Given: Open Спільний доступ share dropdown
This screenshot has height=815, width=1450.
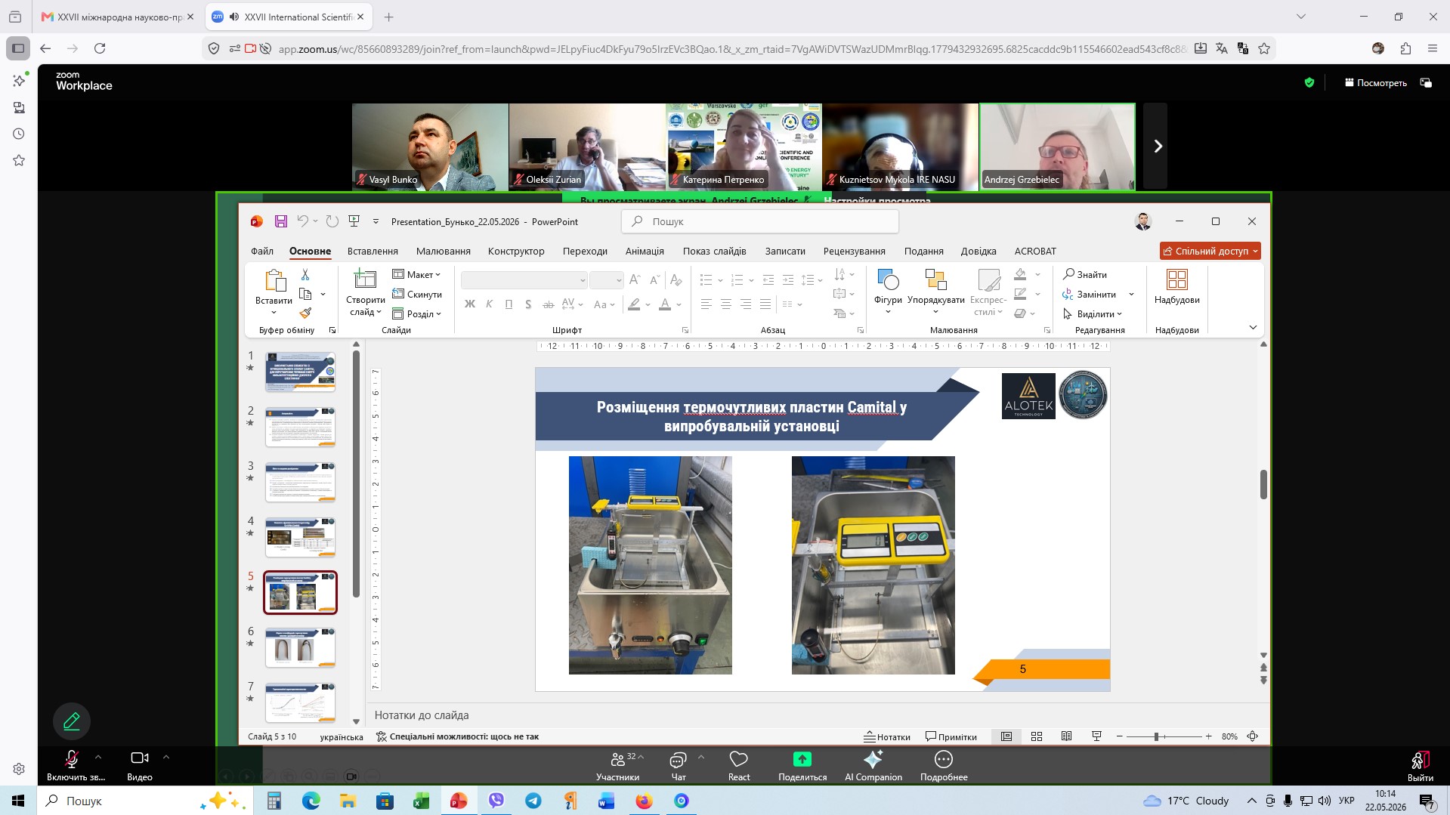Looking at the screenshot, I should tap(1210, 251).
